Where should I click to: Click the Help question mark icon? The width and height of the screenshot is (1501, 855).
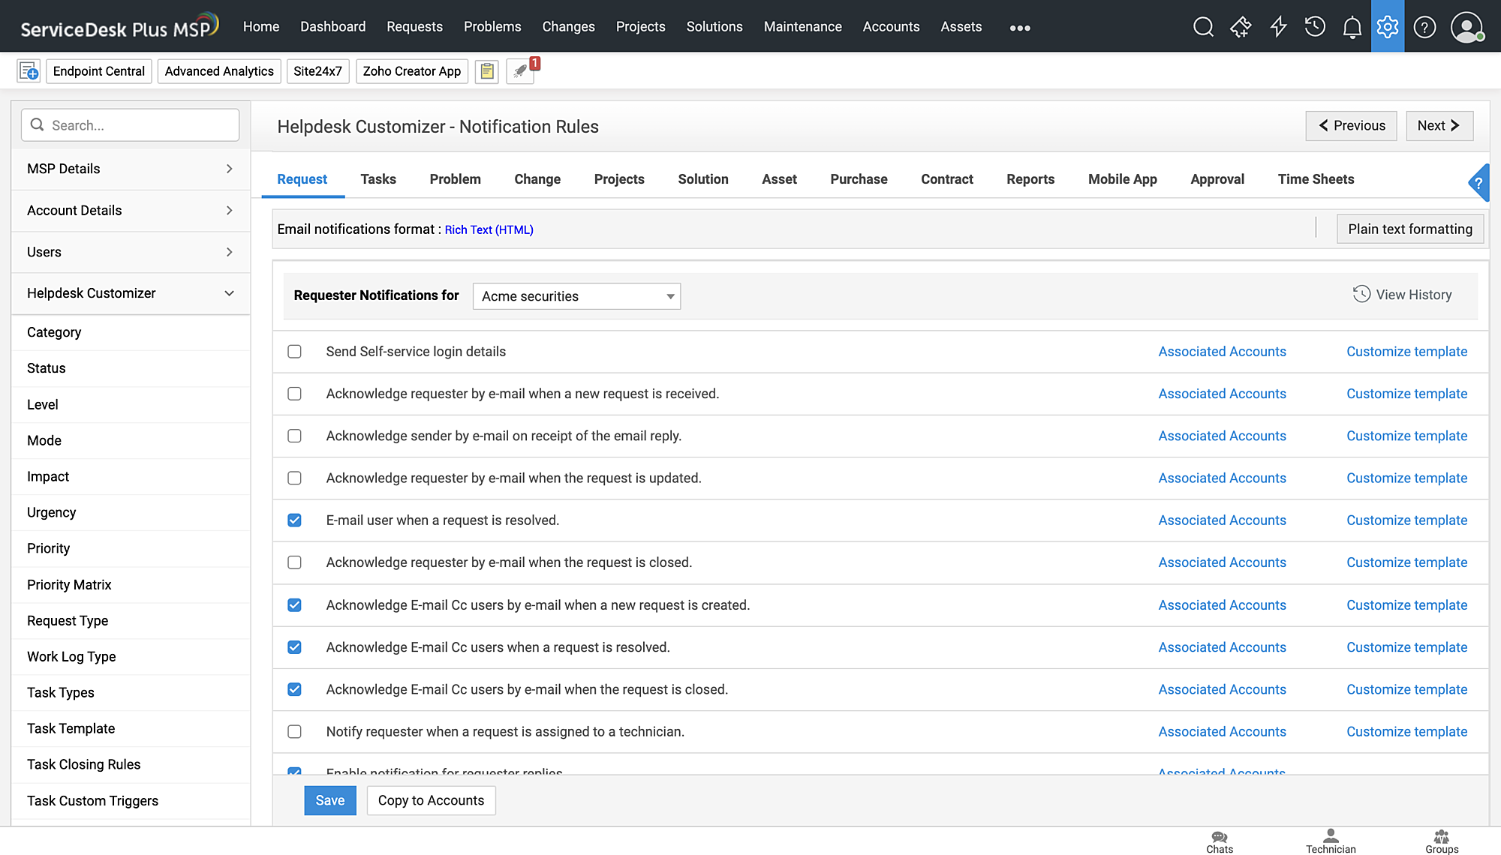point(1424,27)
